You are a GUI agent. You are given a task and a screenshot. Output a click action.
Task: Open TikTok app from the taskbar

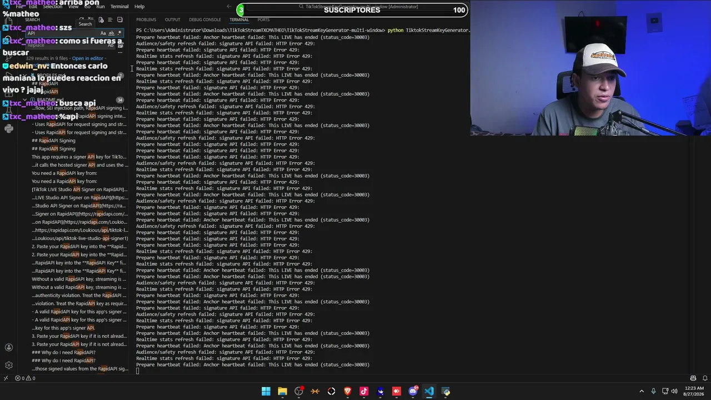tap(364, 391)
